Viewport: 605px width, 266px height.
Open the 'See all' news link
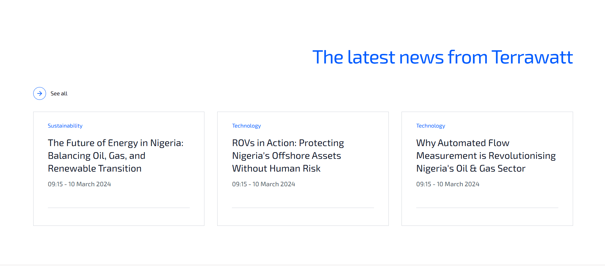pos(59,93)
